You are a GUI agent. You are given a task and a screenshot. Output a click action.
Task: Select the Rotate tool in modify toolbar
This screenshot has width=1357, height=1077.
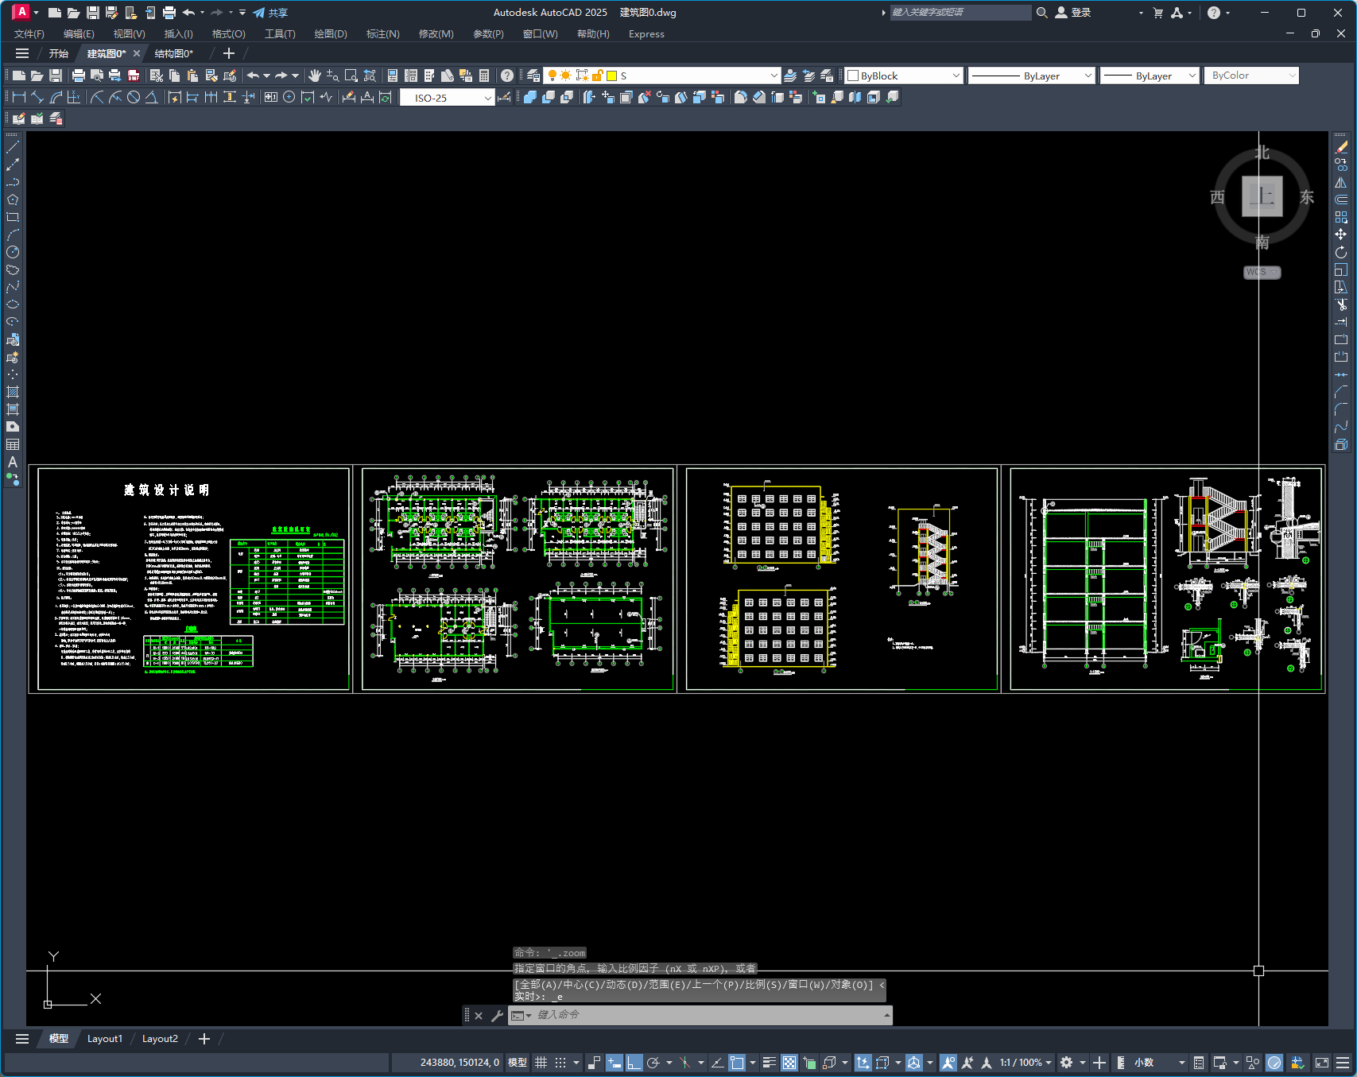point(1341,252)
